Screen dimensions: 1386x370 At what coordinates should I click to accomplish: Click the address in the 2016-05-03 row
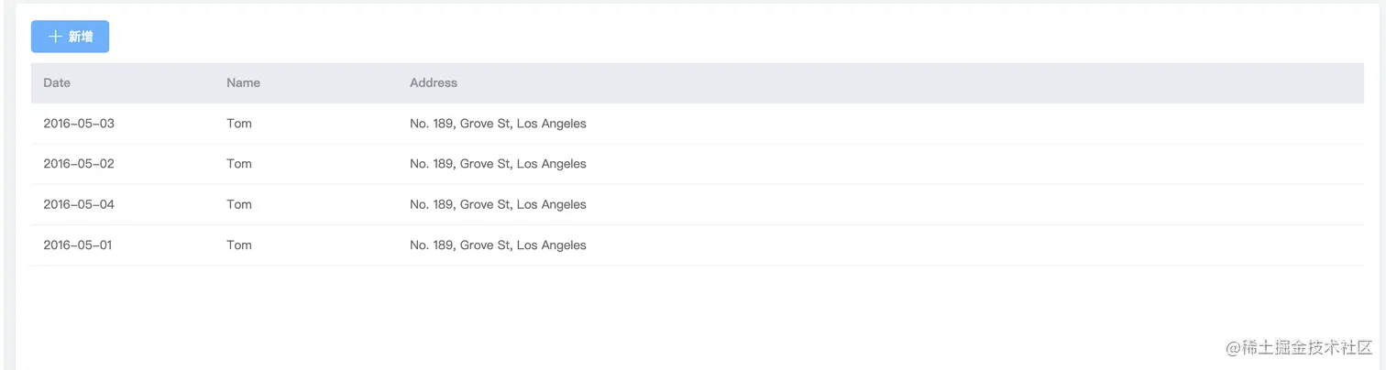pyautogui.click(x=498, y=124)
